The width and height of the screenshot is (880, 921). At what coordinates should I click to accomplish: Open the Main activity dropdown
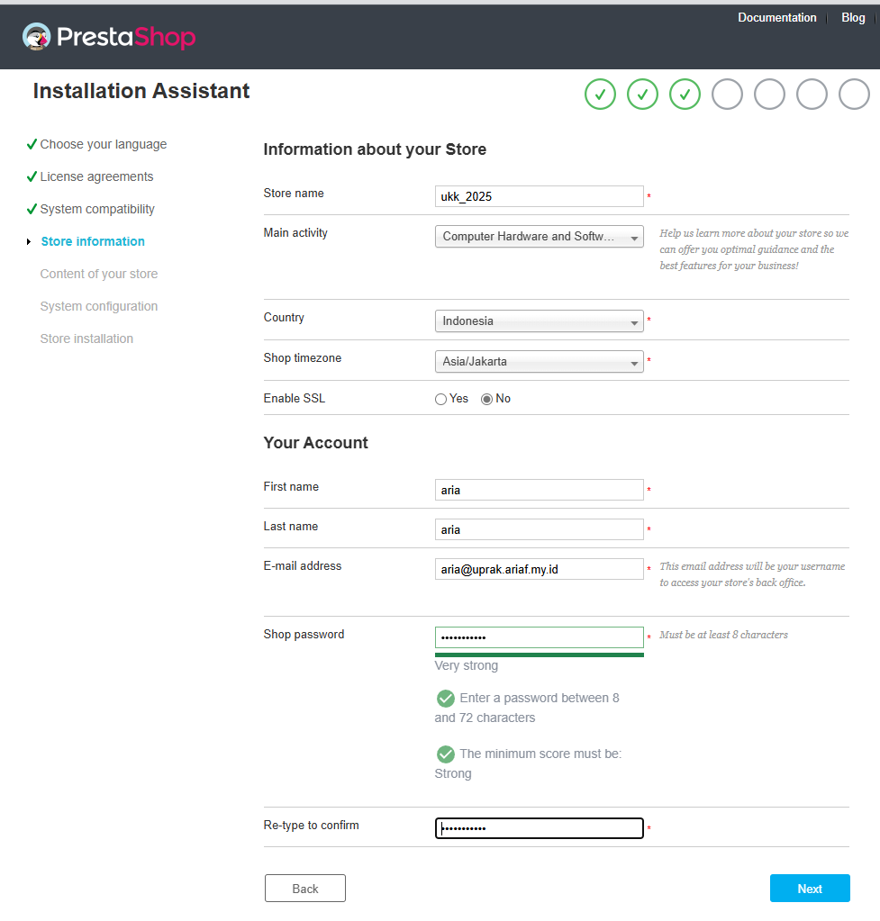point(539,237)
